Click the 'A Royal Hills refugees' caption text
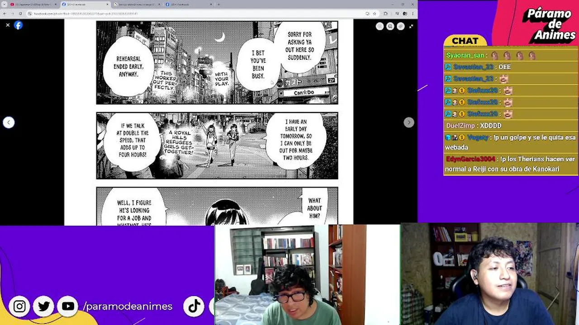The width and height of the screenshot is (579, 325). click(180, 142)
